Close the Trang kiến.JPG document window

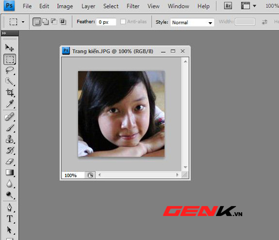pyautogui.click(x=182, y=51)
